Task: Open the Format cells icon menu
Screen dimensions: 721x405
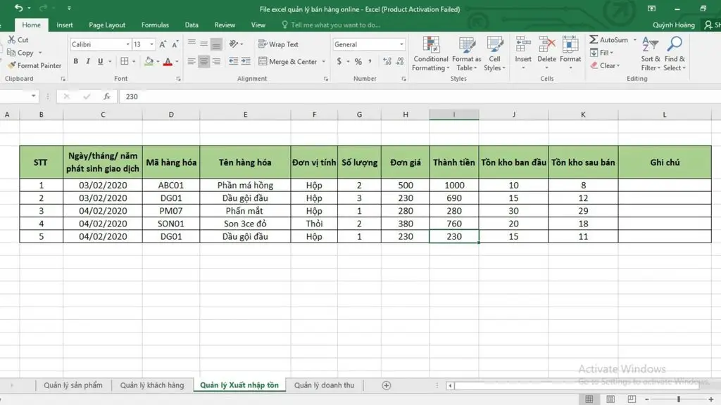Action: [x=570, y=45]
